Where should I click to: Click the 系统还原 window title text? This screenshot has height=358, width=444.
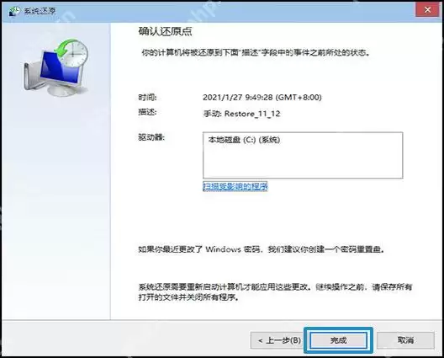point(40,11)
